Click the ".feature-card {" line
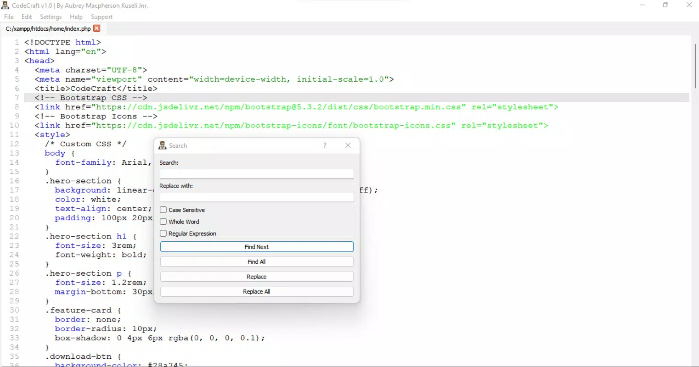This screenshot has height=367, width=699. coord(83,310)
